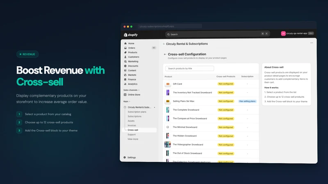Viewport: 328px width, 184px height.
Task: Click the Discounts badge icon
Action: point(125,66)
